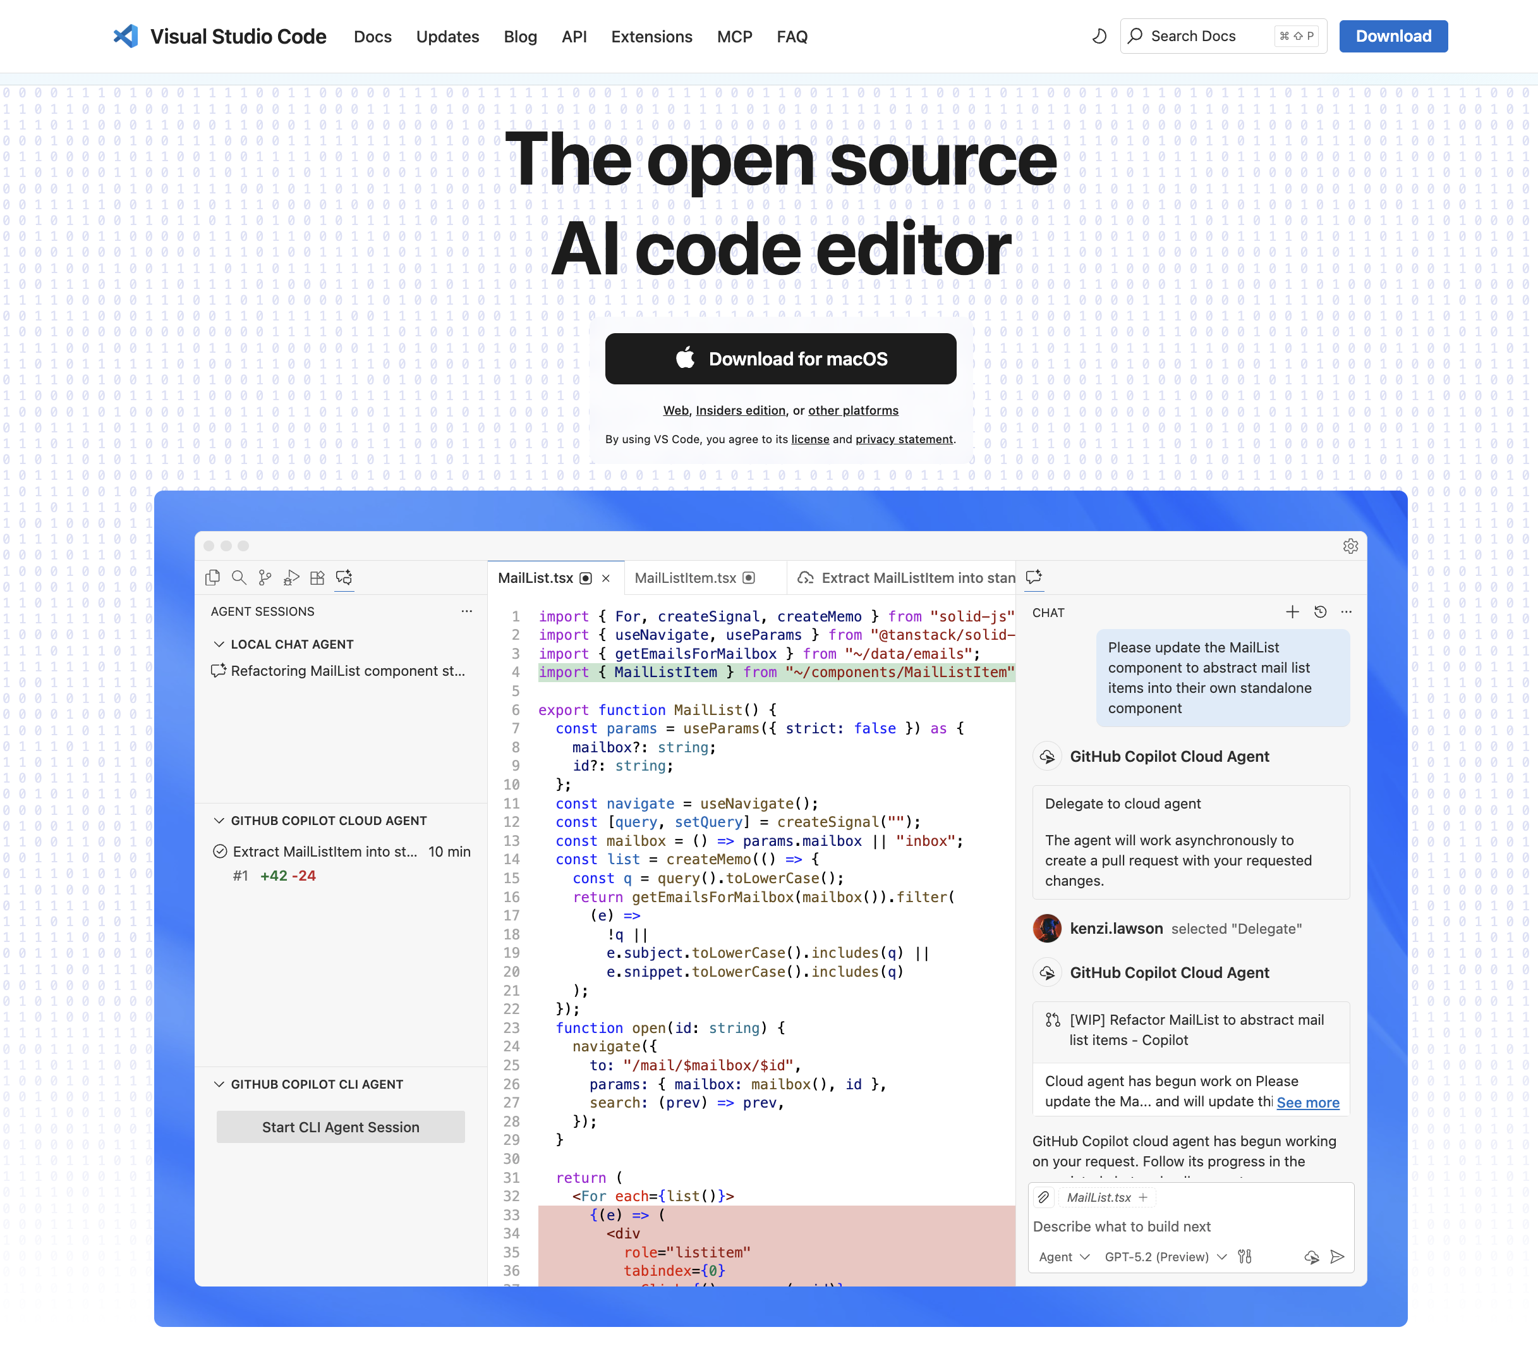Open the MCP nav item
1538x1363 pixels.
(734, 36)
